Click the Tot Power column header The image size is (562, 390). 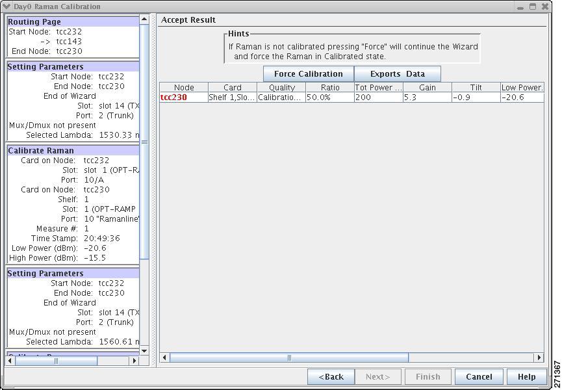[379, 88]
